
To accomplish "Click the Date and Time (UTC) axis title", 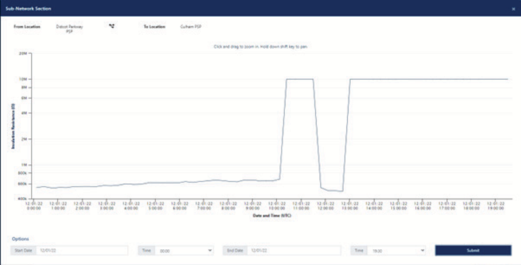I will click(272, 216).
